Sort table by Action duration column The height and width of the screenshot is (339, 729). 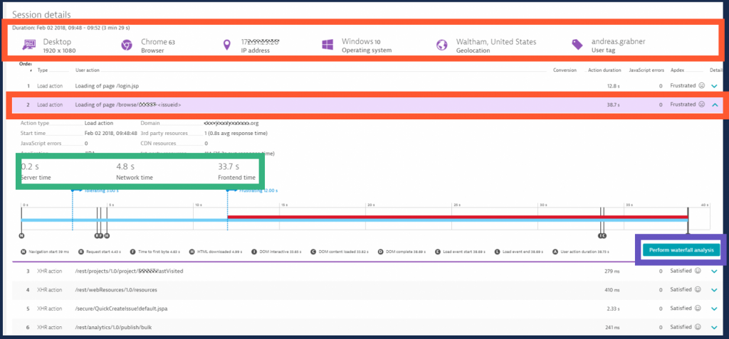pos(603,70)
